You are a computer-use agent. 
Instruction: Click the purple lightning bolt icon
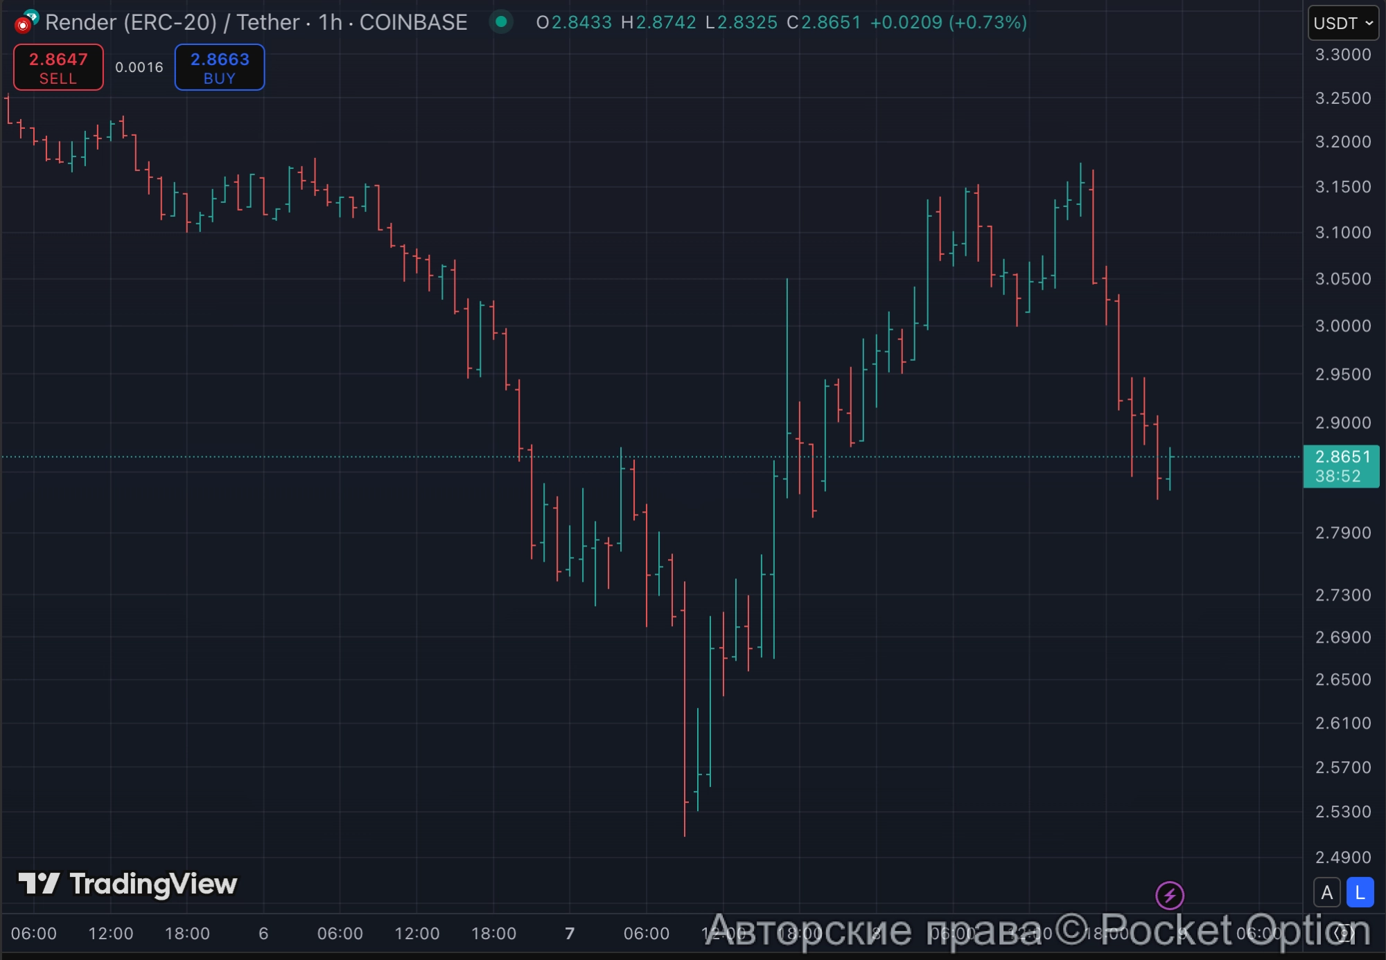coord(1169,896)
